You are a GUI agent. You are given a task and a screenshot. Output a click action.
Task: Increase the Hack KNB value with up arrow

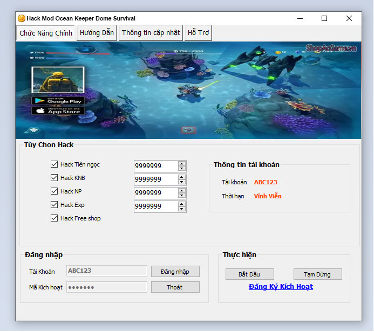coord(182,177)
